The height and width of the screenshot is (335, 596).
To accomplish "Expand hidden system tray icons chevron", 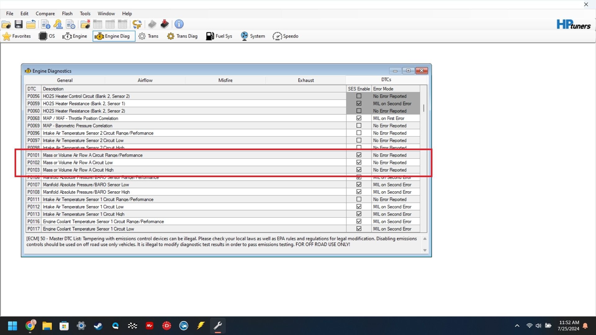I will [x=517, y=326].
